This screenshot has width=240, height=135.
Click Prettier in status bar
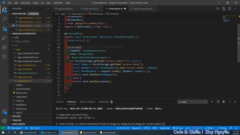click(x=221, y=128)
